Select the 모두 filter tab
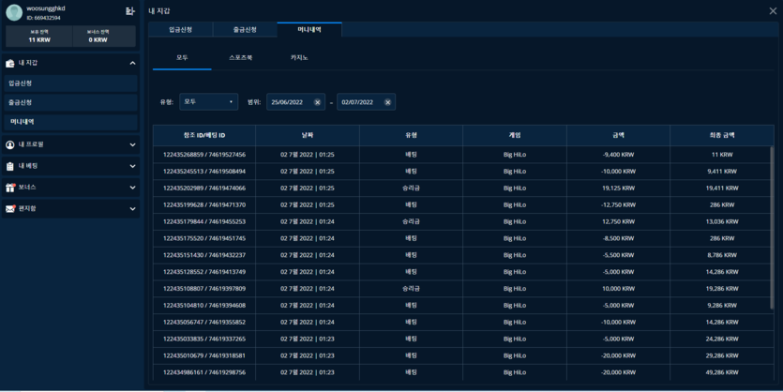Viewport: 783px width, 392px height. point(182,58)
